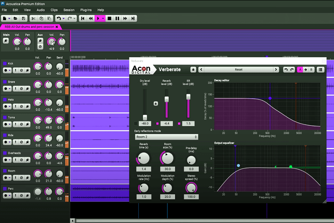Click the preset lock icon in Verberate
Viewport: 334px width, 223px height.
193,69
